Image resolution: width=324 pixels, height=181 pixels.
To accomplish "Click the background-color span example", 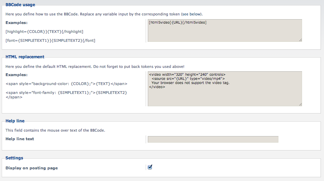I will tap(67, 84).
